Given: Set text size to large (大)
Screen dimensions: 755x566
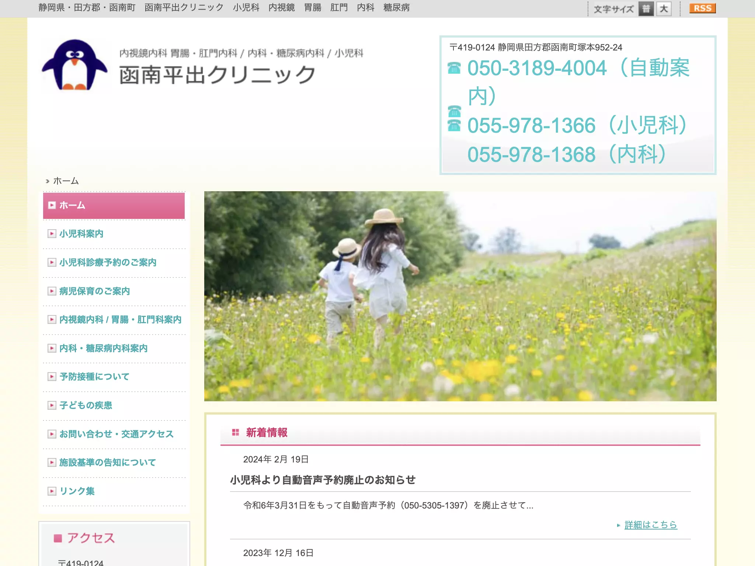Looking at the screenshot, I should pyautogui.click(x=664, y=8).
